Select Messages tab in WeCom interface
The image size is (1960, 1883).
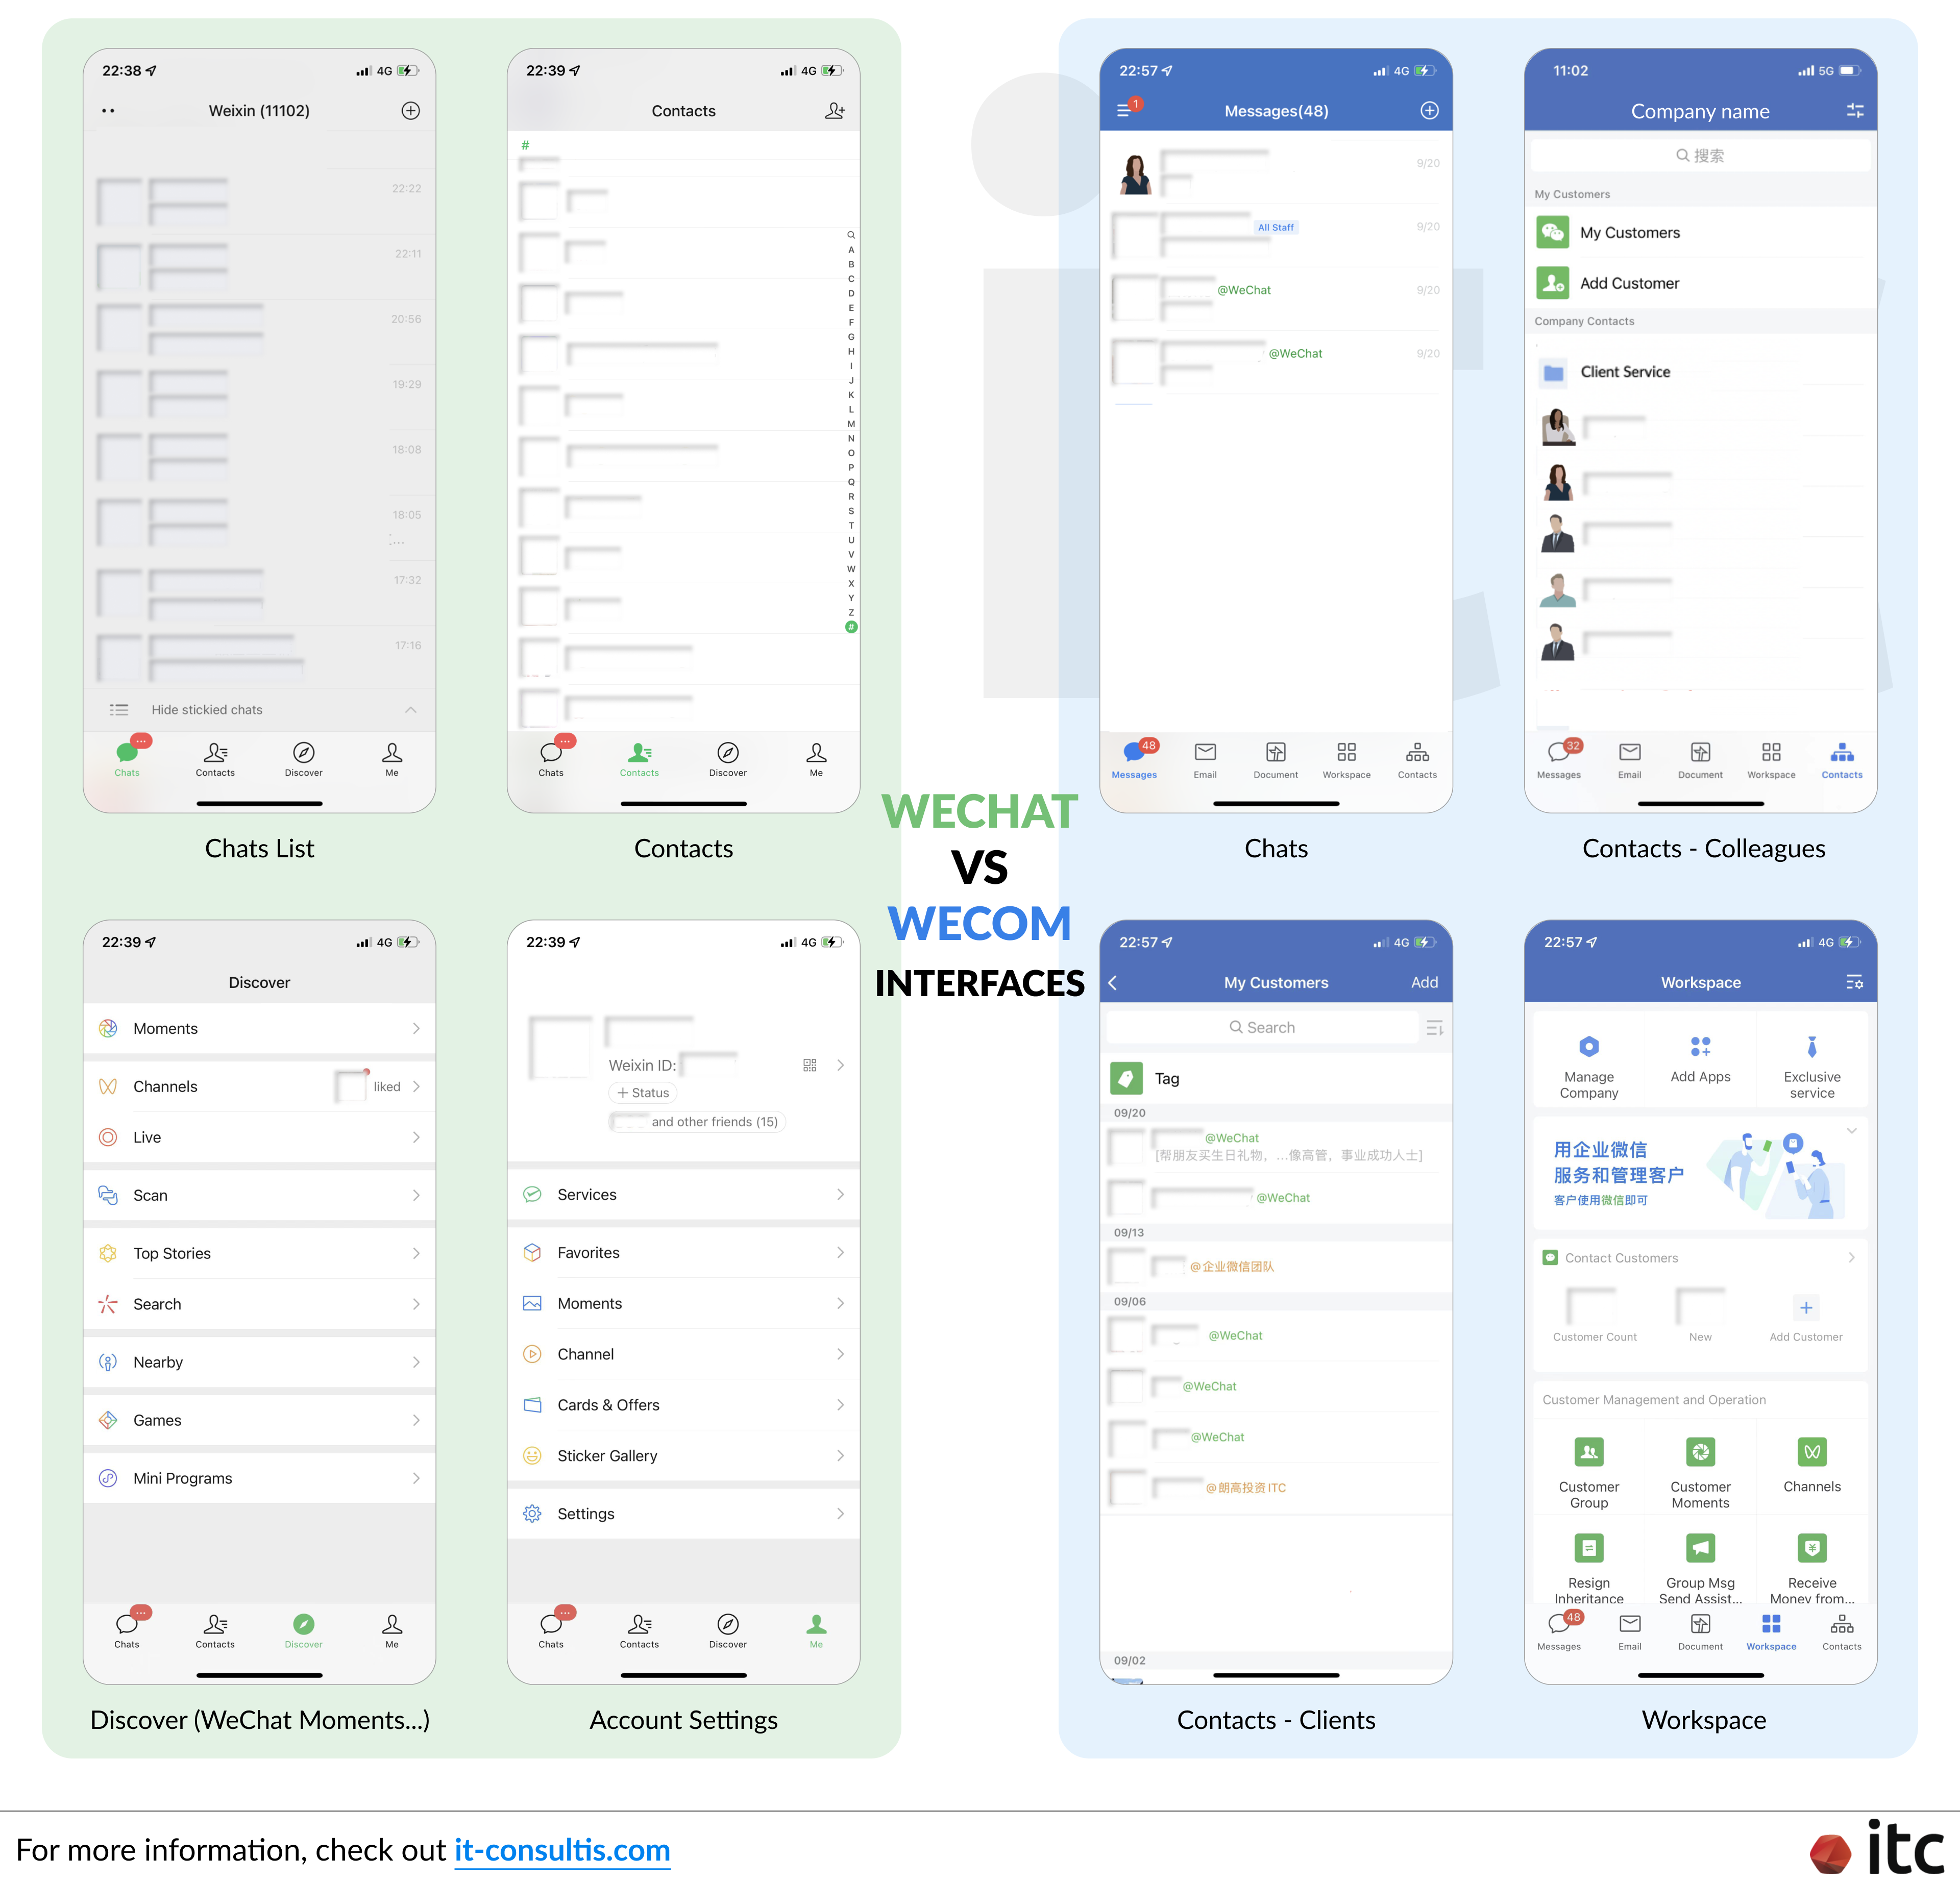pos(1134,766)
